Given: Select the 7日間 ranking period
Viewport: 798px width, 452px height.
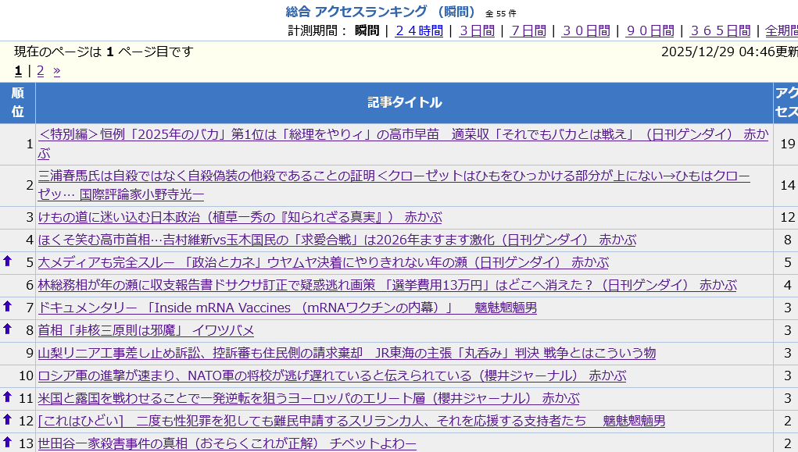Looking at the screenshot, I should 528,30.
